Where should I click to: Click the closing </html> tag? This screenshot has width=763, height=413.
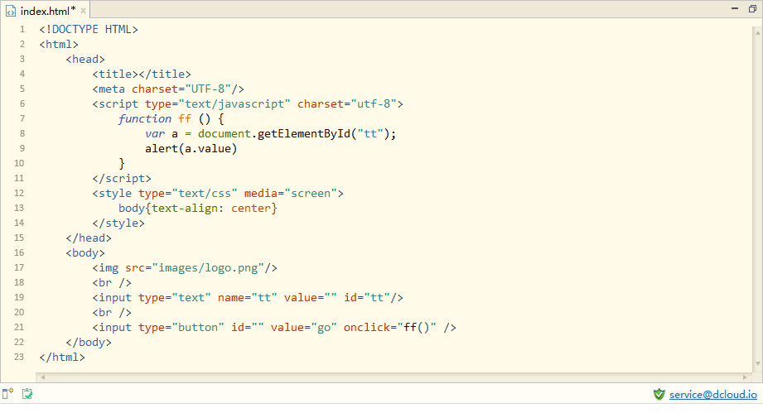point(62,358)
